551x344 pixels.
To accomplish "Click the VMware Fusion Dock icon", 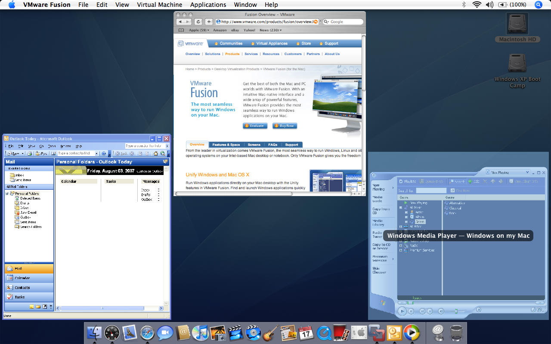I will [376, 333].
